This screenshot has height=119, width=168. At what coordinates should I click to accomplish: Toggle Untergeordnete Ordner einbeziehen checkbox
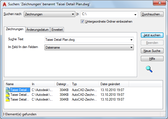point(82,22)
